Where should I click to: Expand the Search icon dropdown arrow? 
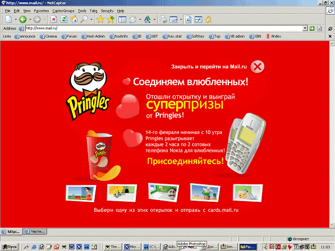pyautogui.click(x=91, y=20)
